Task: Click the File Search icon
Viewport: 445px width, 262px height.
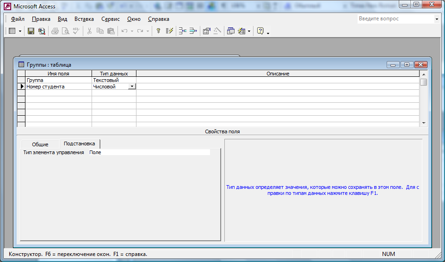Action: 42,31
